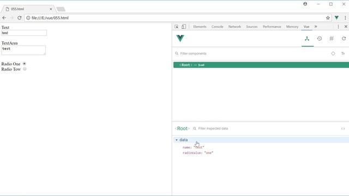
Task: Activate the inspect element picker icon
Action: coord(177,27)
